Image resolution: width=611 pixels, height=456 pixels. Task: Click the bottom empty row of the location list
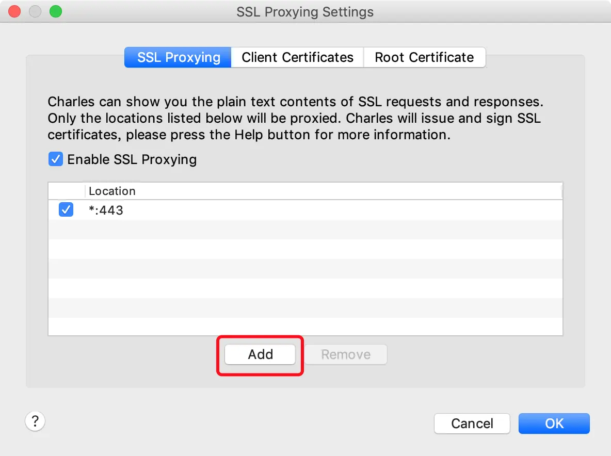304,327
